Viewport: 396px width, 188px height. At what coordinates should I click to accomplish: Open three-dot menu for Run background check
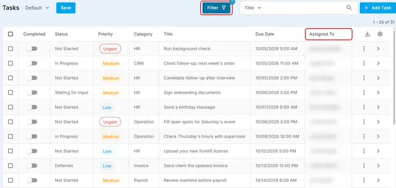[x=364, y=49]
